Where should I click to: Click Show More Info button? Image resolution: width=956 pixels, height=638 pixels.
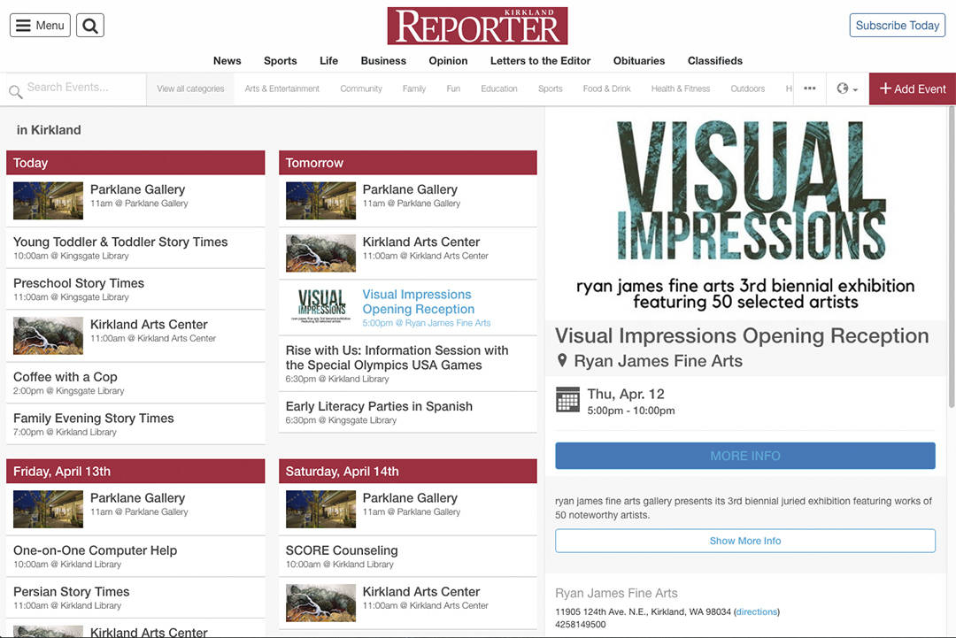(745, 542)
